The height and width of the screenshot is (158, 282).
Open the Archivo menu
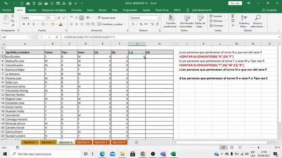[x=7, y=10]
